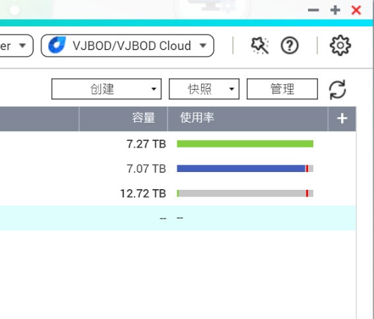Open the help question mark icon
This screenshot has height=319, width=374.
[x=290, y=45]
